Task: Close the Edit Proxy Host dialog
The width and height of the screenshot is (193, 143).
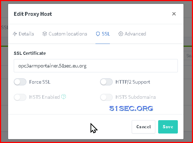Action: (x=174, y=14)
